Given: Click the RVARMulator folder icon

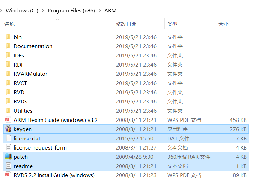Looking at the screenshot, I should 9,74.
